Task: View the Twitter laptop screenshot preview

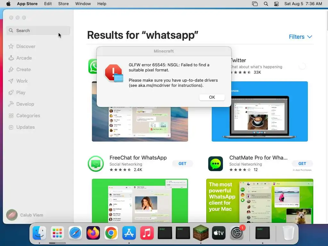Action: 259,111
